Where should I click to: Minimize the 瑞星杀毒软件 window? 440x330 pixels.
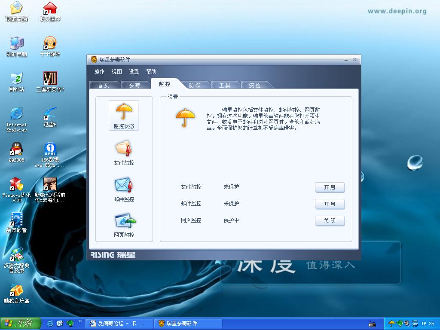pyautogui.click(x=346, y=60)
